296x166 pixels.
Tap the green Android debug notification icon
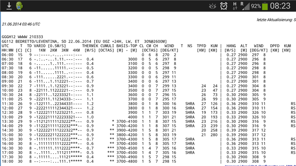pos(19,6)
